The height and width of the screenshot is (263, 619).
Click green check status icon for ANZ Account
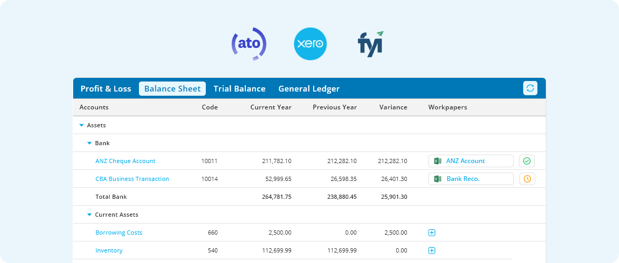pos(526,161)
